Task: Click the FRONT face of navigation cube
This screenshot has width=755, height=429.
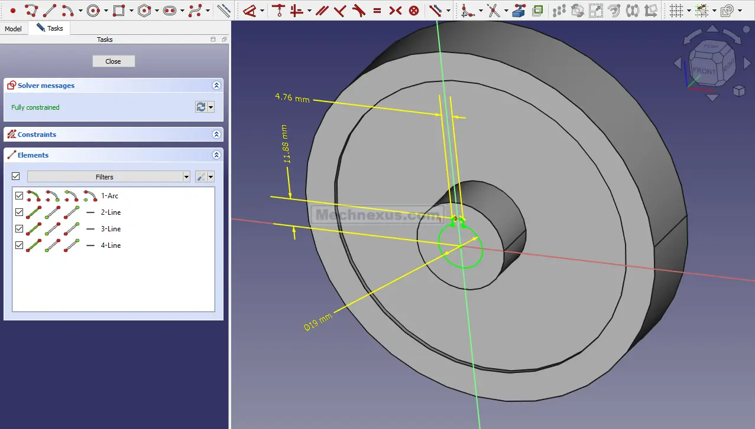Action: pos(704,71)
